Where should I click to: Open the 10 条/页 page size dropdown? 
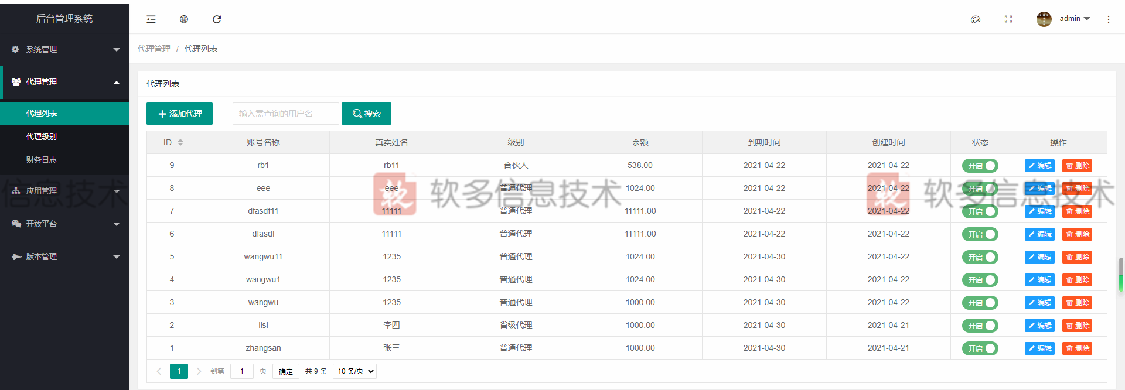click(x=354, y=371)
